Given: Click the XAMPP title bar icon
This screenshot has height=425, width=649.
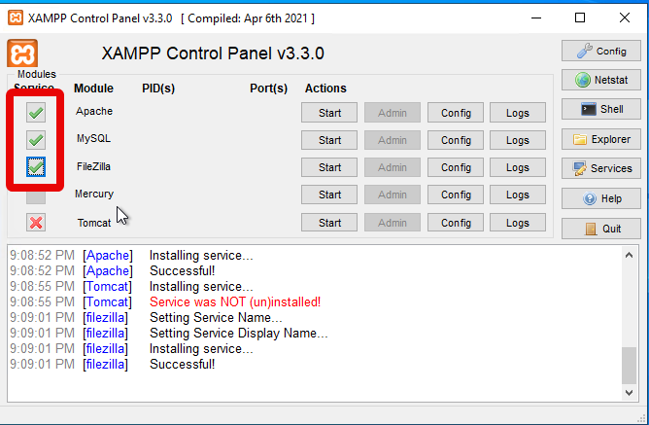Looking at the screenshot, I should click(x=16, y=18).
